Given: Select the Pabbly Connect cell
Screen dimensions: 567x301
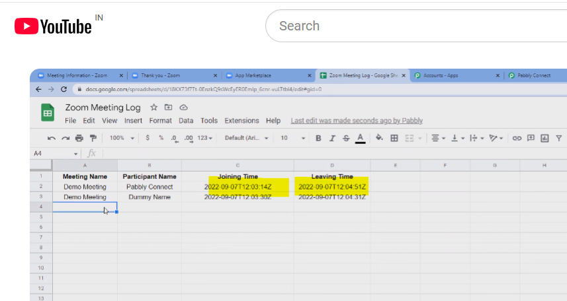Looking at the screenshot, I should click(x=150, y=187).
